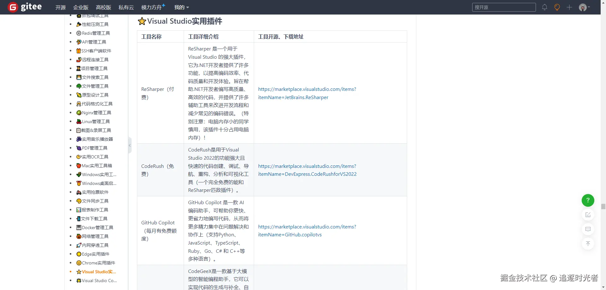
Task: Open the 模力方舟 menu item
Action: [x=153, y=7]
